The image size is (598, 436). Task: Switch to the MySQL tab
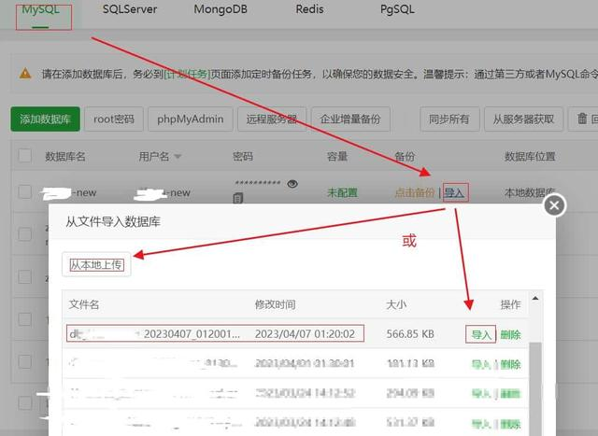tap(40, 9)
